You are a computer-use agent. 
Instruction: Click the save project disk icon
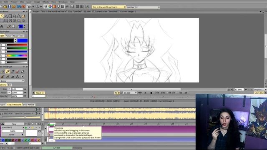coord(10,7)
